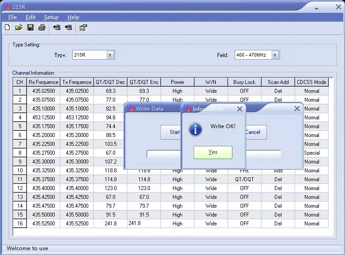Click the QT/DQT Enc column header
This screenshot has width=345, height=255.
tap(144, 82)
